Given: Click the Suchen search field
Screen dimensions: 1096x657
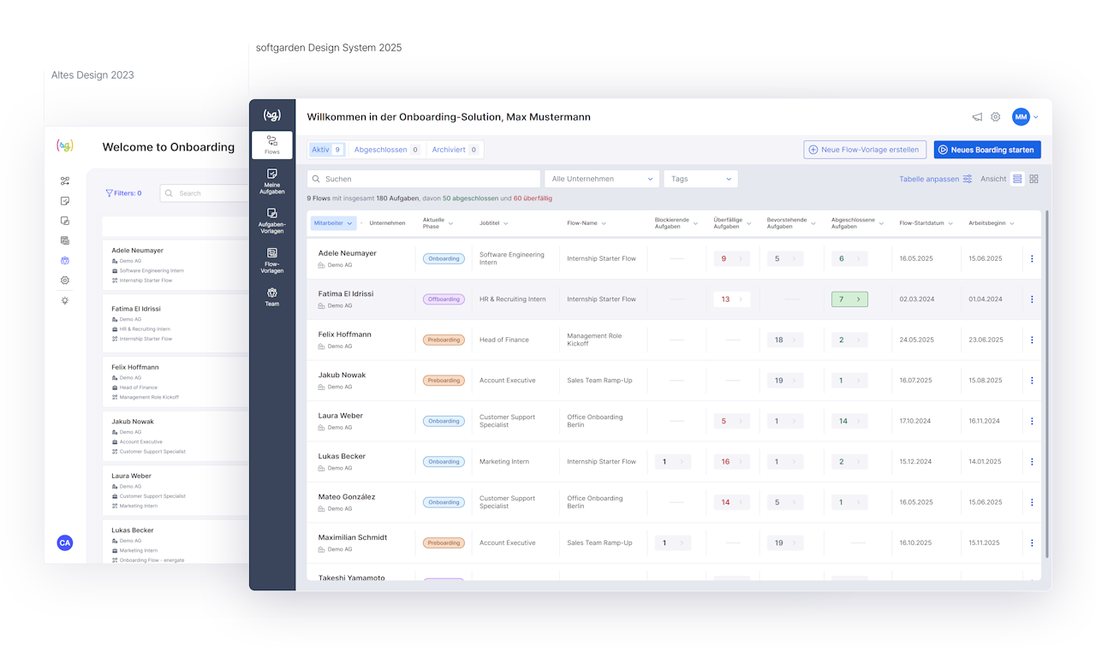Looking at the screenshot, I should [x=424, y=179].
